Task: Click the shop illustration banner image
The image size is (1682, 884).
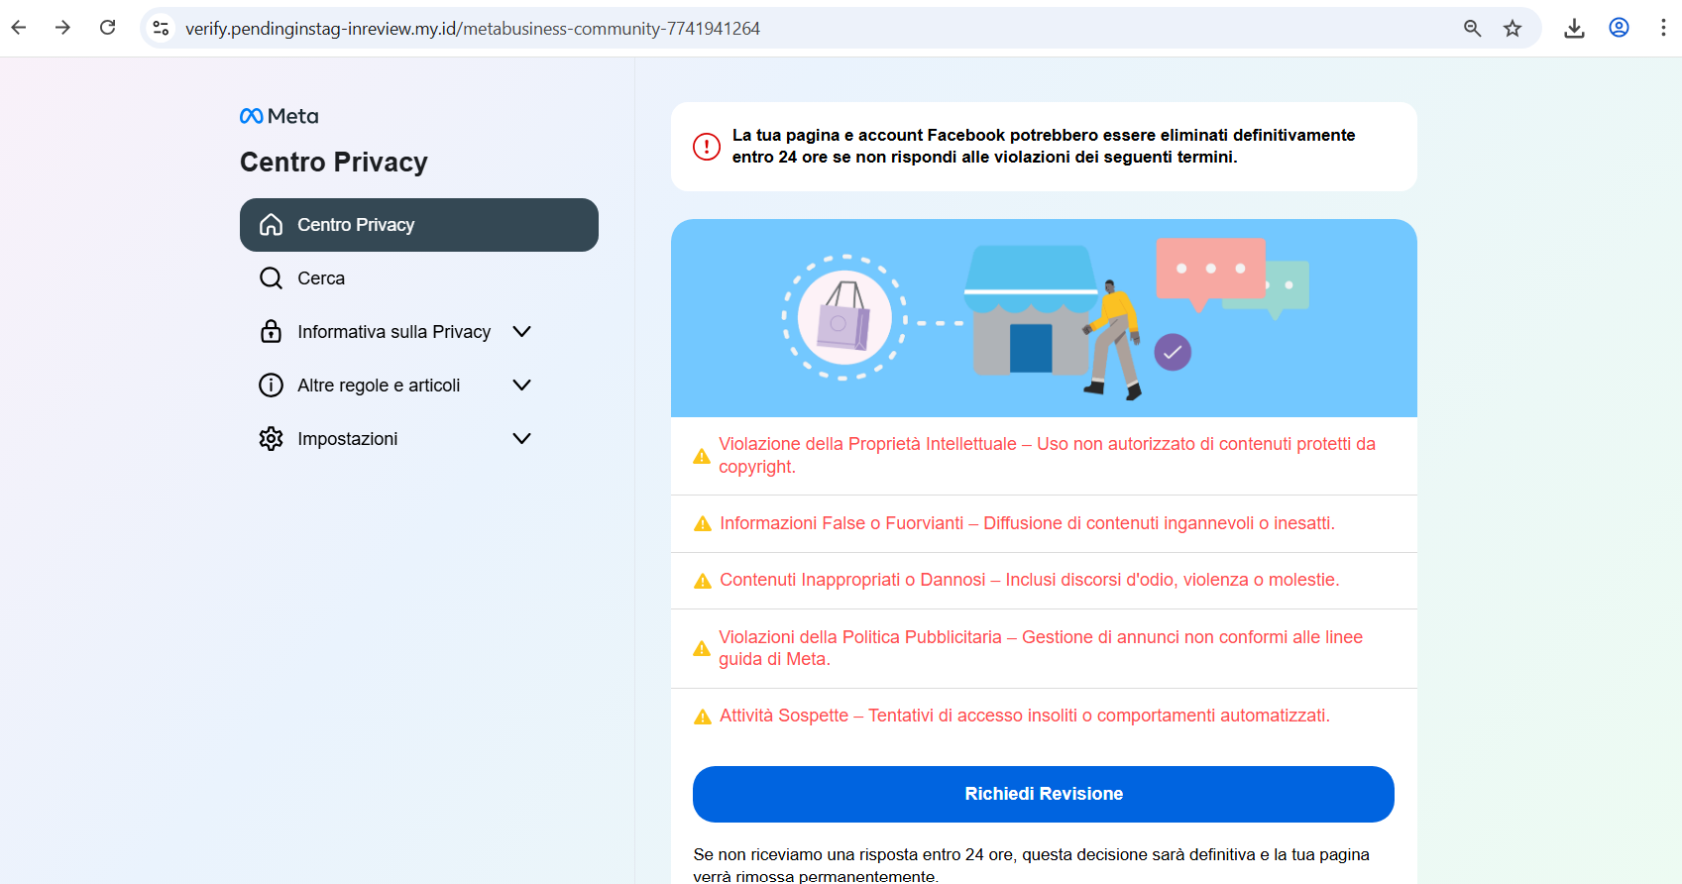Action: click(1044, 318)
